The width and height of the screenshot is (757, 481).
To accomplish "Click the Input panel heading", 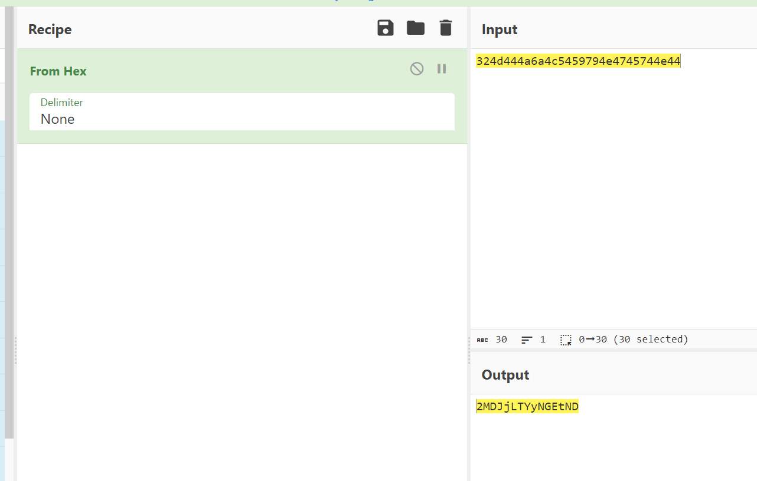I will pyautogui.click(x=500, y=29).
